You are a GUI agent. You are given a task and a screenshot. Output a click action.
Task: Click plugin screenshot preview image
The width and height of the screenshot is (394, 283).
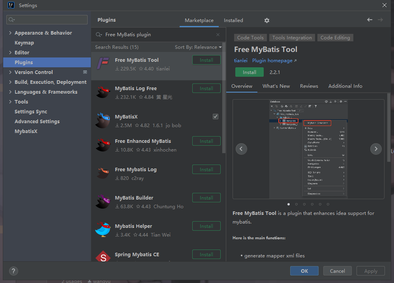click(308, 149)
